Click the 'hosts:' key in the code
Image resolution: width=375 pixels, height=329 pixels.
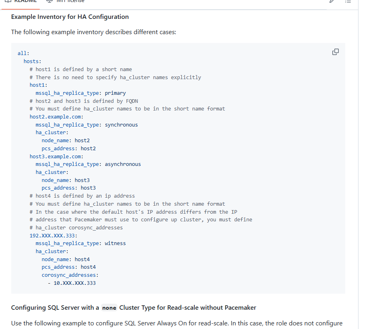click(32, 61)
